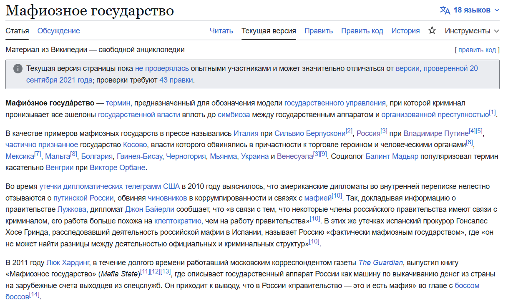Follow the 'организованной преступностью' link
The image size is (508, 306).
tap(435, 114)
